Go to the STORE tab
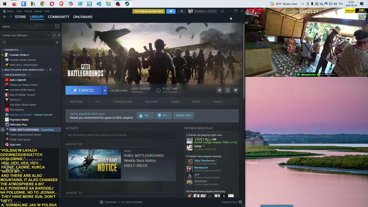The width and height of the screenshot is (368, 207). 20,17
